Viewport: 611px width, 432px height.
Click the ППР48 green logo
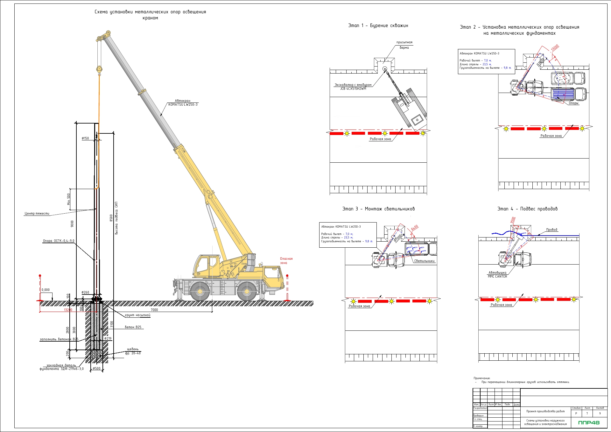click(x=589, y=422)
